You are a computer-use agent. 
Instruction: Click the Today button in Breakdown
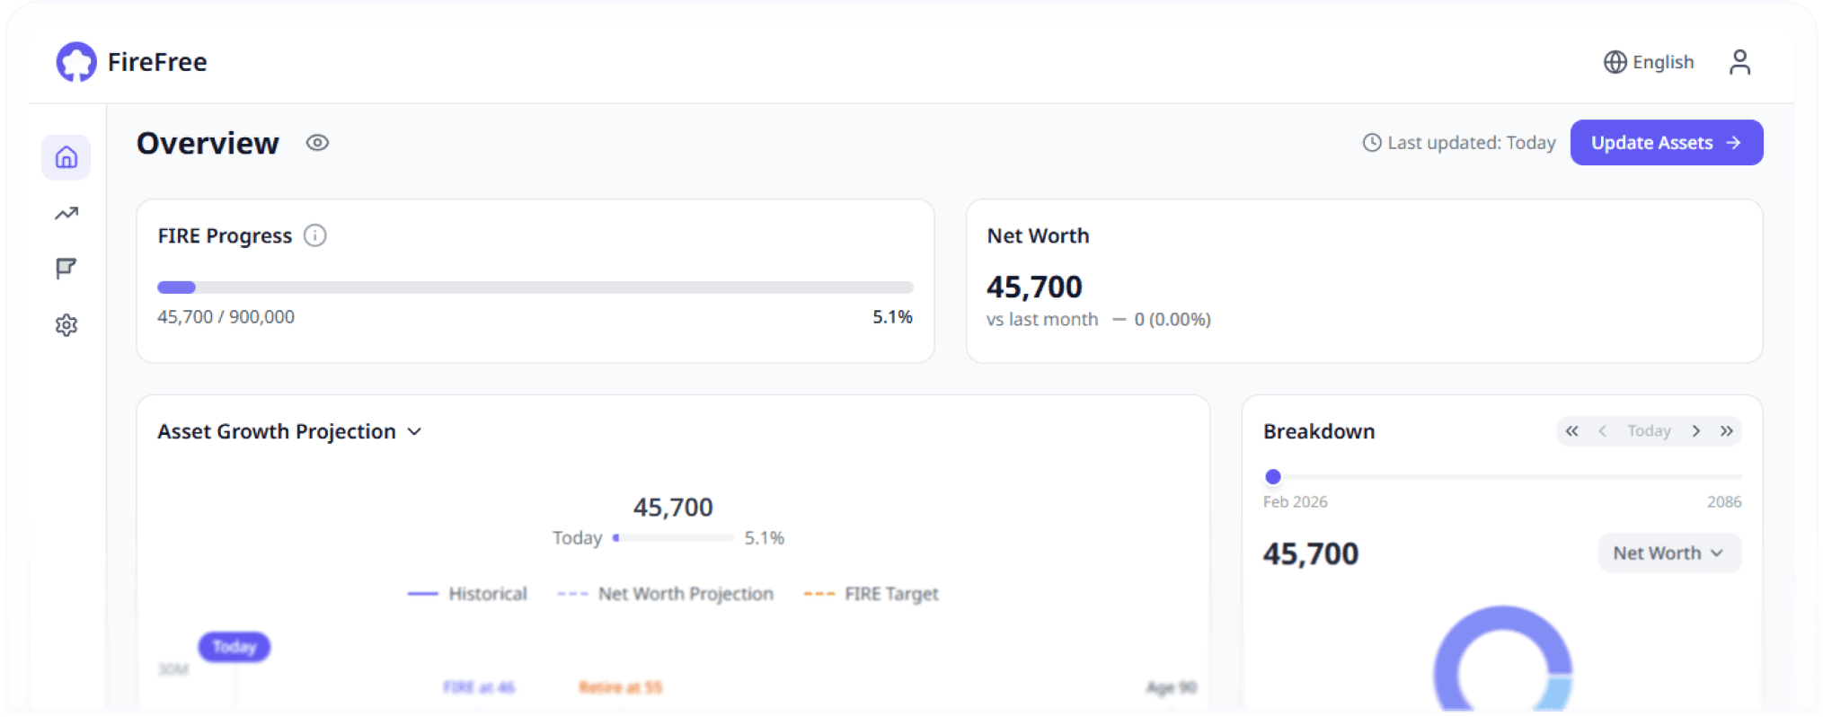click(x=1649, y=431)
